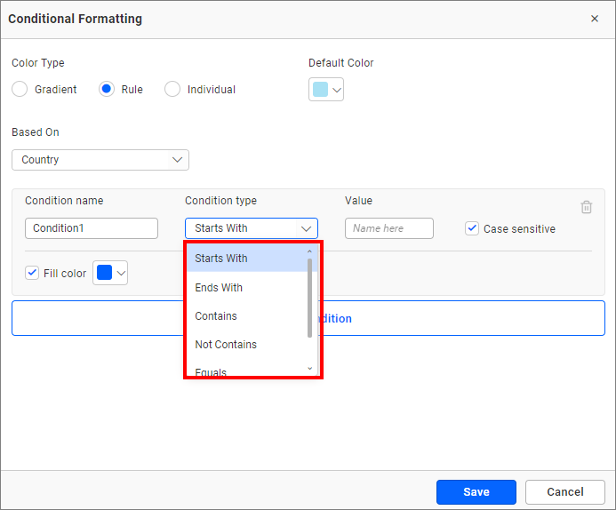Uncheck the Fill color checkbox
Viewport: 616px width, 510px height.
[x=33, y=273]
